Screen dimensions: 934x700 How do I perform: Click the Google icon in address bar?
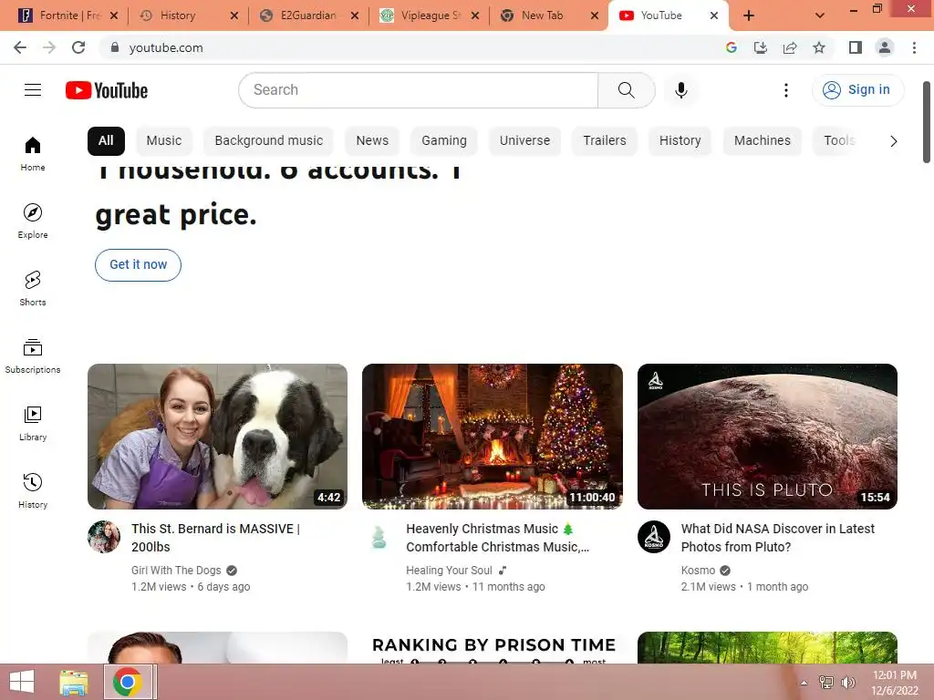(x=732, y=47)
